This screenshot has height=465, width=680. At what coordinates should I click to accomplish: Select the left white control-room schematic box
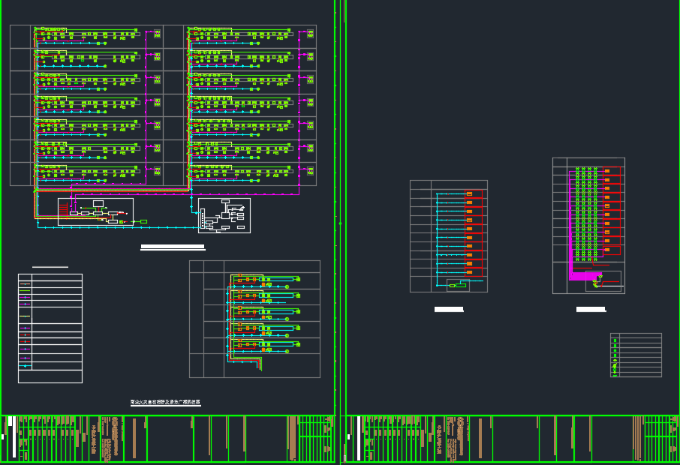point(95,212)
